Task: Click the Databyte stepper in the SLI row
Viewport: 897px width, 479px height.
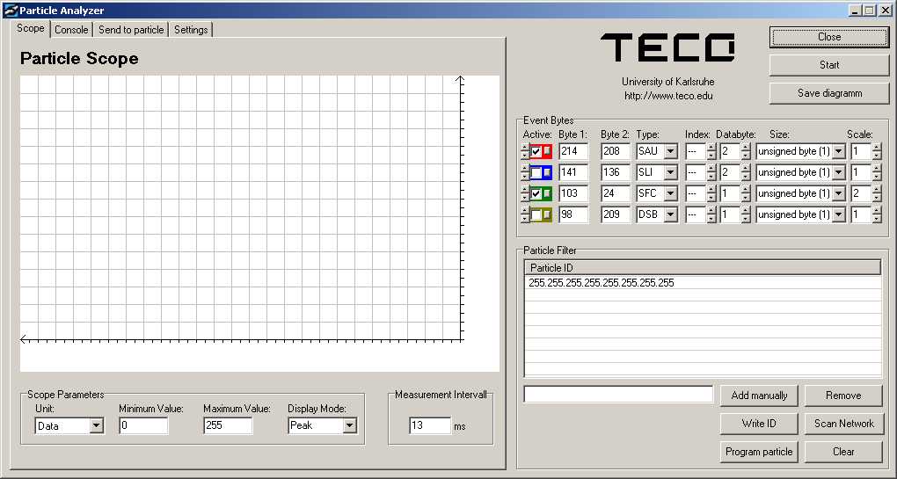Action: point(746,172)
